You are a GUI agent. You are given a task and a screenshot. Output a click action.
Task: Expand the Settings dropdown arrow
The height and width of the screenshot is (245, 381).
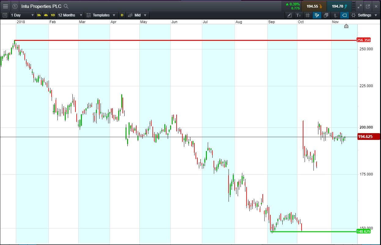[376, 15]
